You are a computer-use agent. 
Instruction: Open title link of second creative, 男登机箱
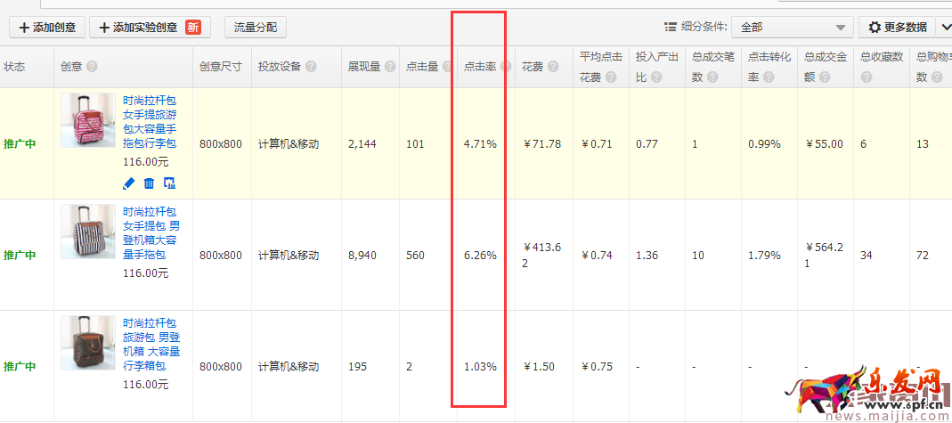tap(151, 233)
